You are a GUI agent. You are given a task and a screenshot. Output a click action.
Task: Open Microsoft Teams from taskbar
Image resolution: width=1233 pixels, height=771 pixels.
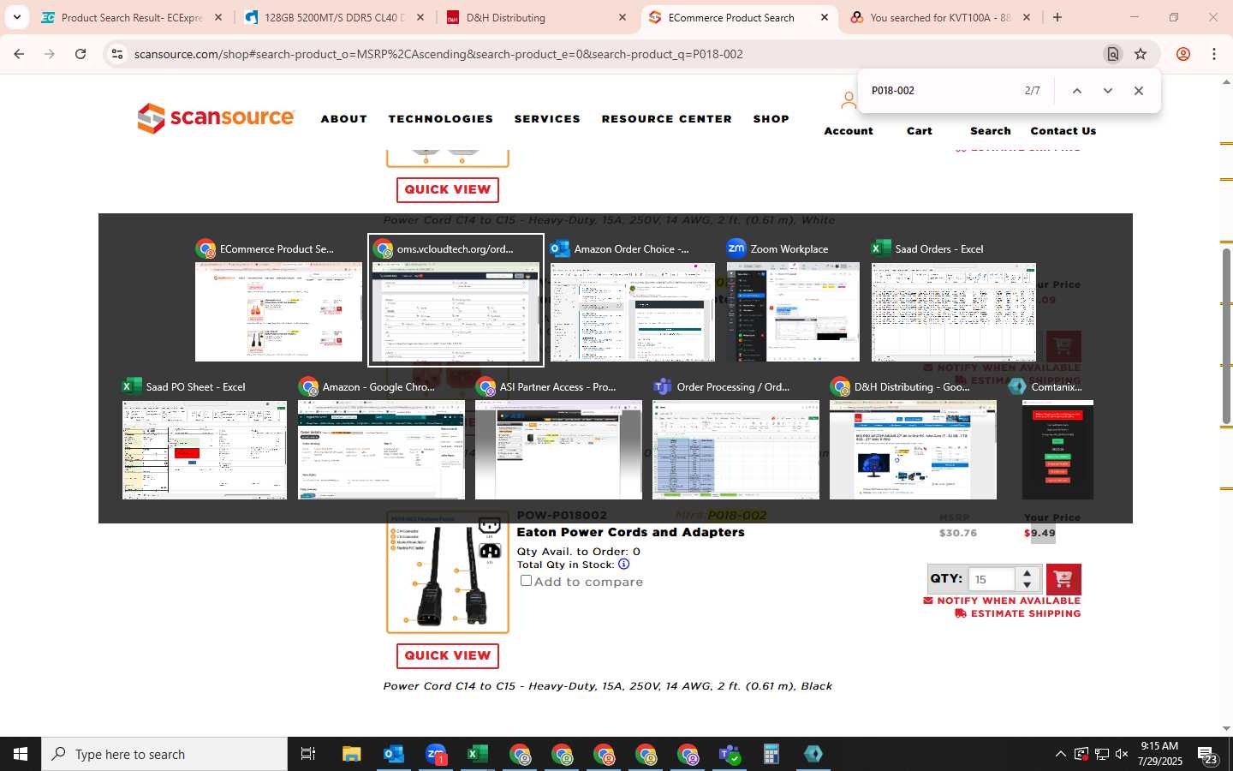(730, 754)
